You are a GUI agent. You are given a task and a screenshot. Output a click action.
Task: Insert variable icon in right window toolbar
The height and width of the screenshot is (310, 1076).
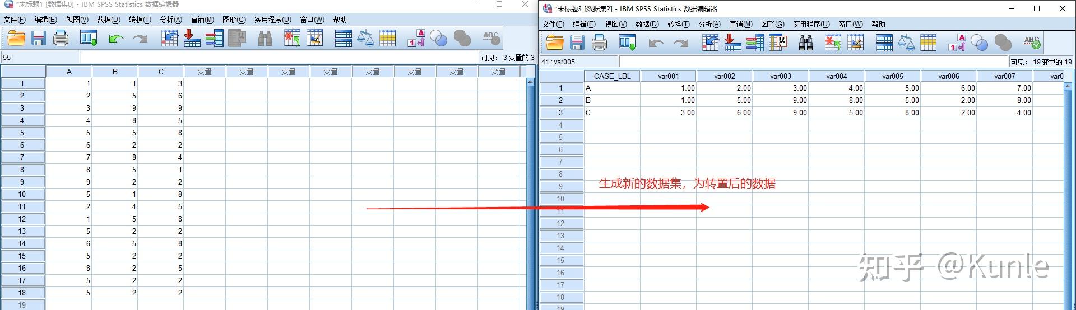click(x=856, y=43)
